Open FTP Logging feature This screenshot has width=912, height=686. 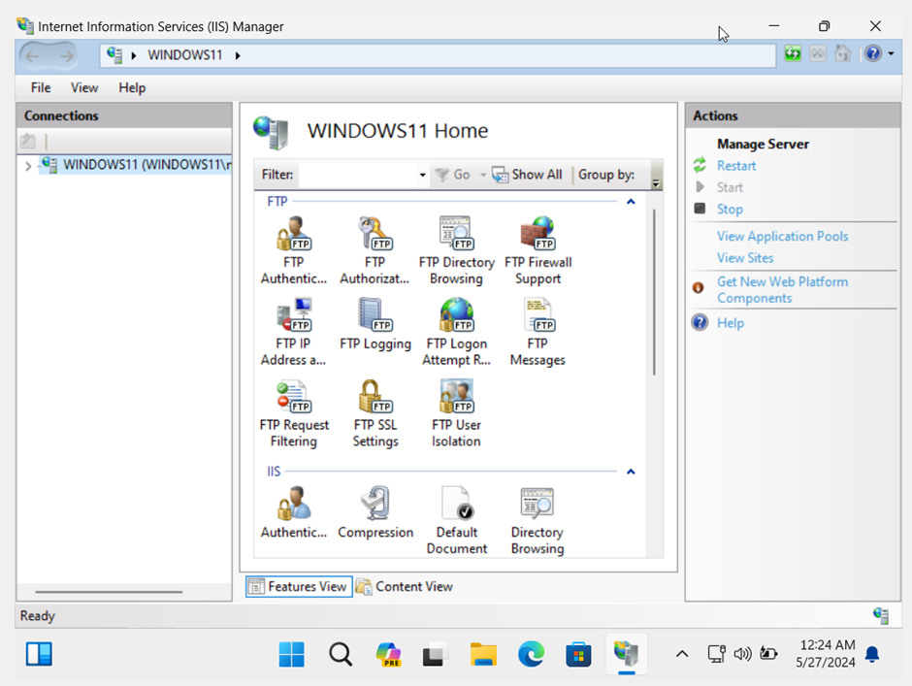tap(375, 325)
